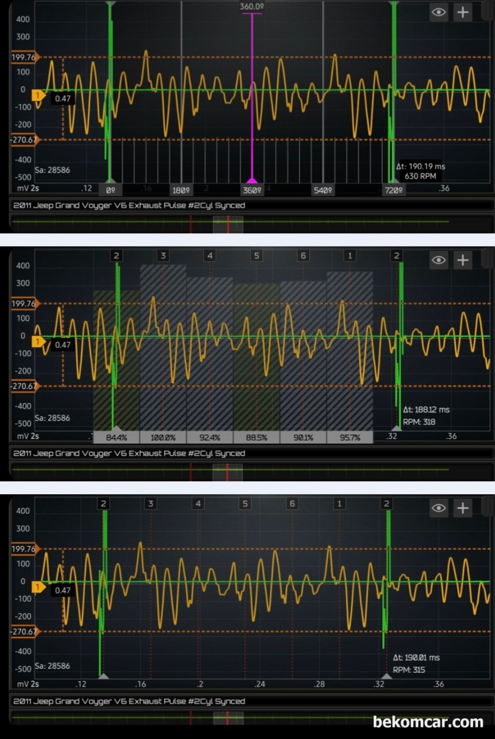Click the plus icon in middle panel
This screenshot has height=739, width=495.
pyautogui.click(x=462, y=260)
